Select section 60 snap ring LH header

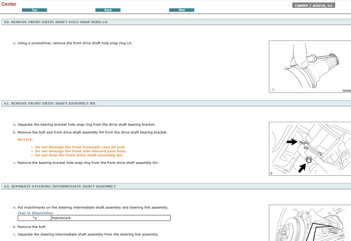(x=56, y=22)
